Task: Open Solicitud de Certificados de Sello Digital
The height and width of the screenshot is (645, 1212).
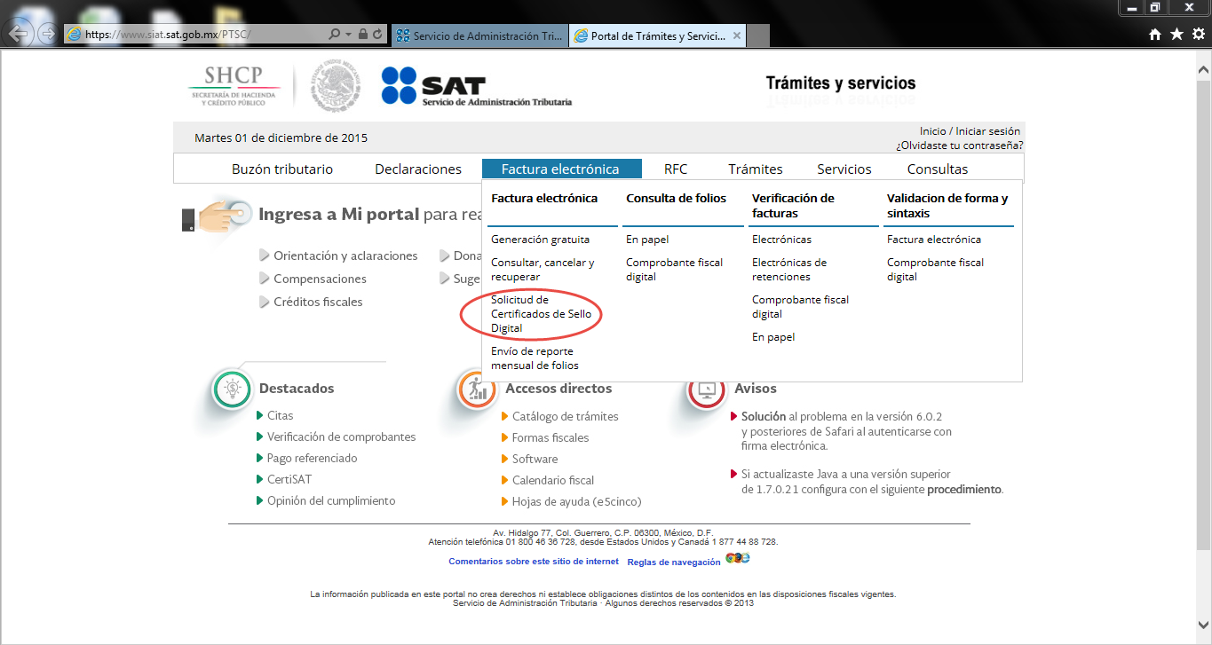Action: [541, 314]
